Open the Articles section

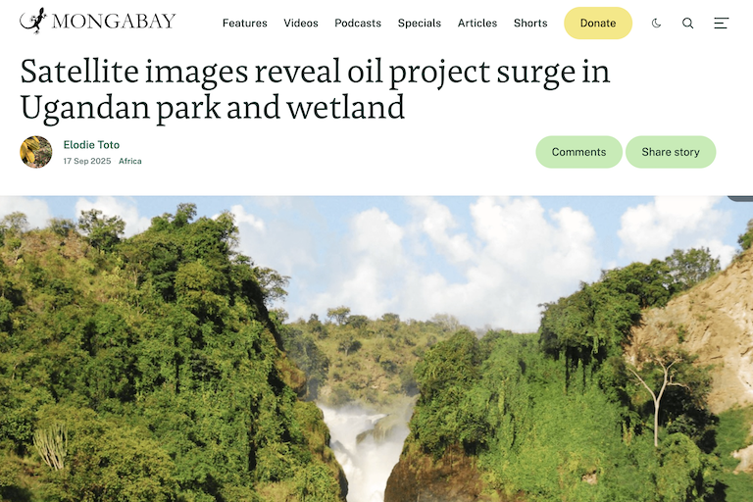click(x=477, y=24)
